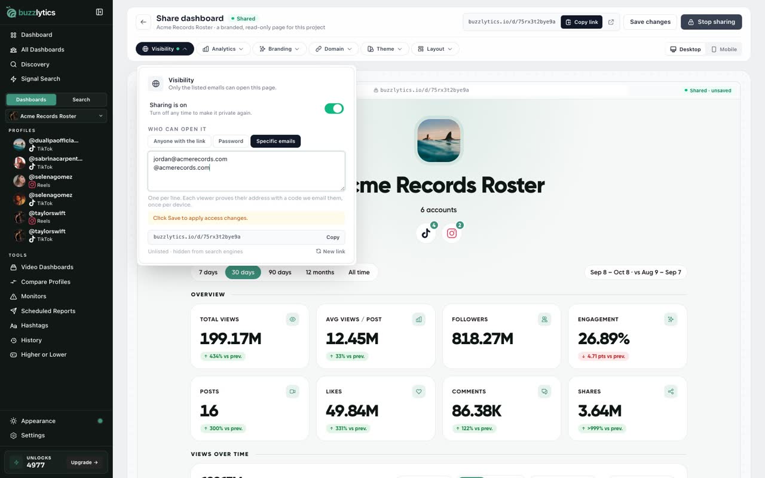This screenshot has width=765, height=478.
Task: Open the Branding dropdown
Action: [x=280, y=49]
